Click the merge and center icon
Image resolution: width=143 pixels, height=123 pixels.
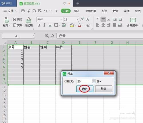[x=133, y=20]
